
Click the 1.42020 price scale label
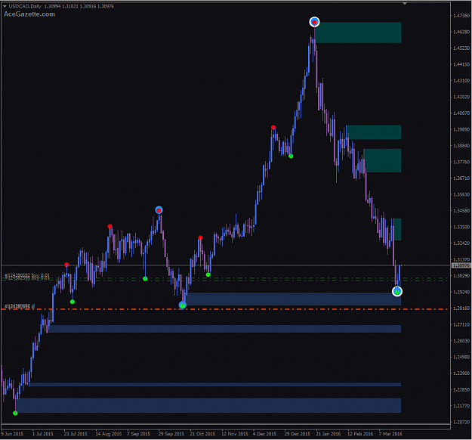coord(461,97)
